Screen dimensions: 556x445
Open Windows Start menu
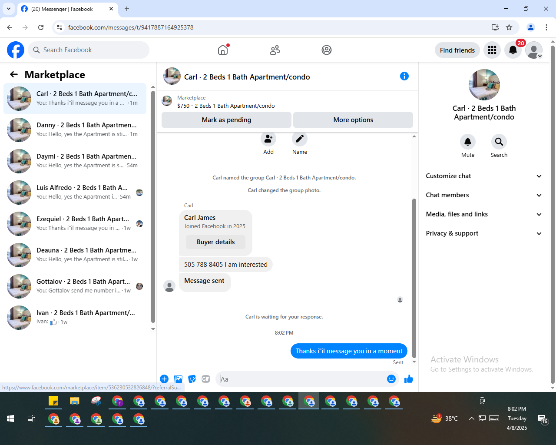pos(10,418)
